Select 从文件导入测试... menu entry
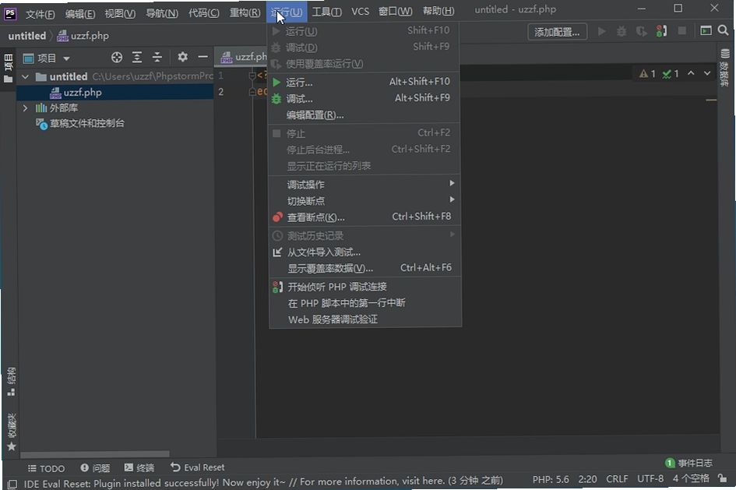Screen dimensions: 736x490 (x=364, y=252)
